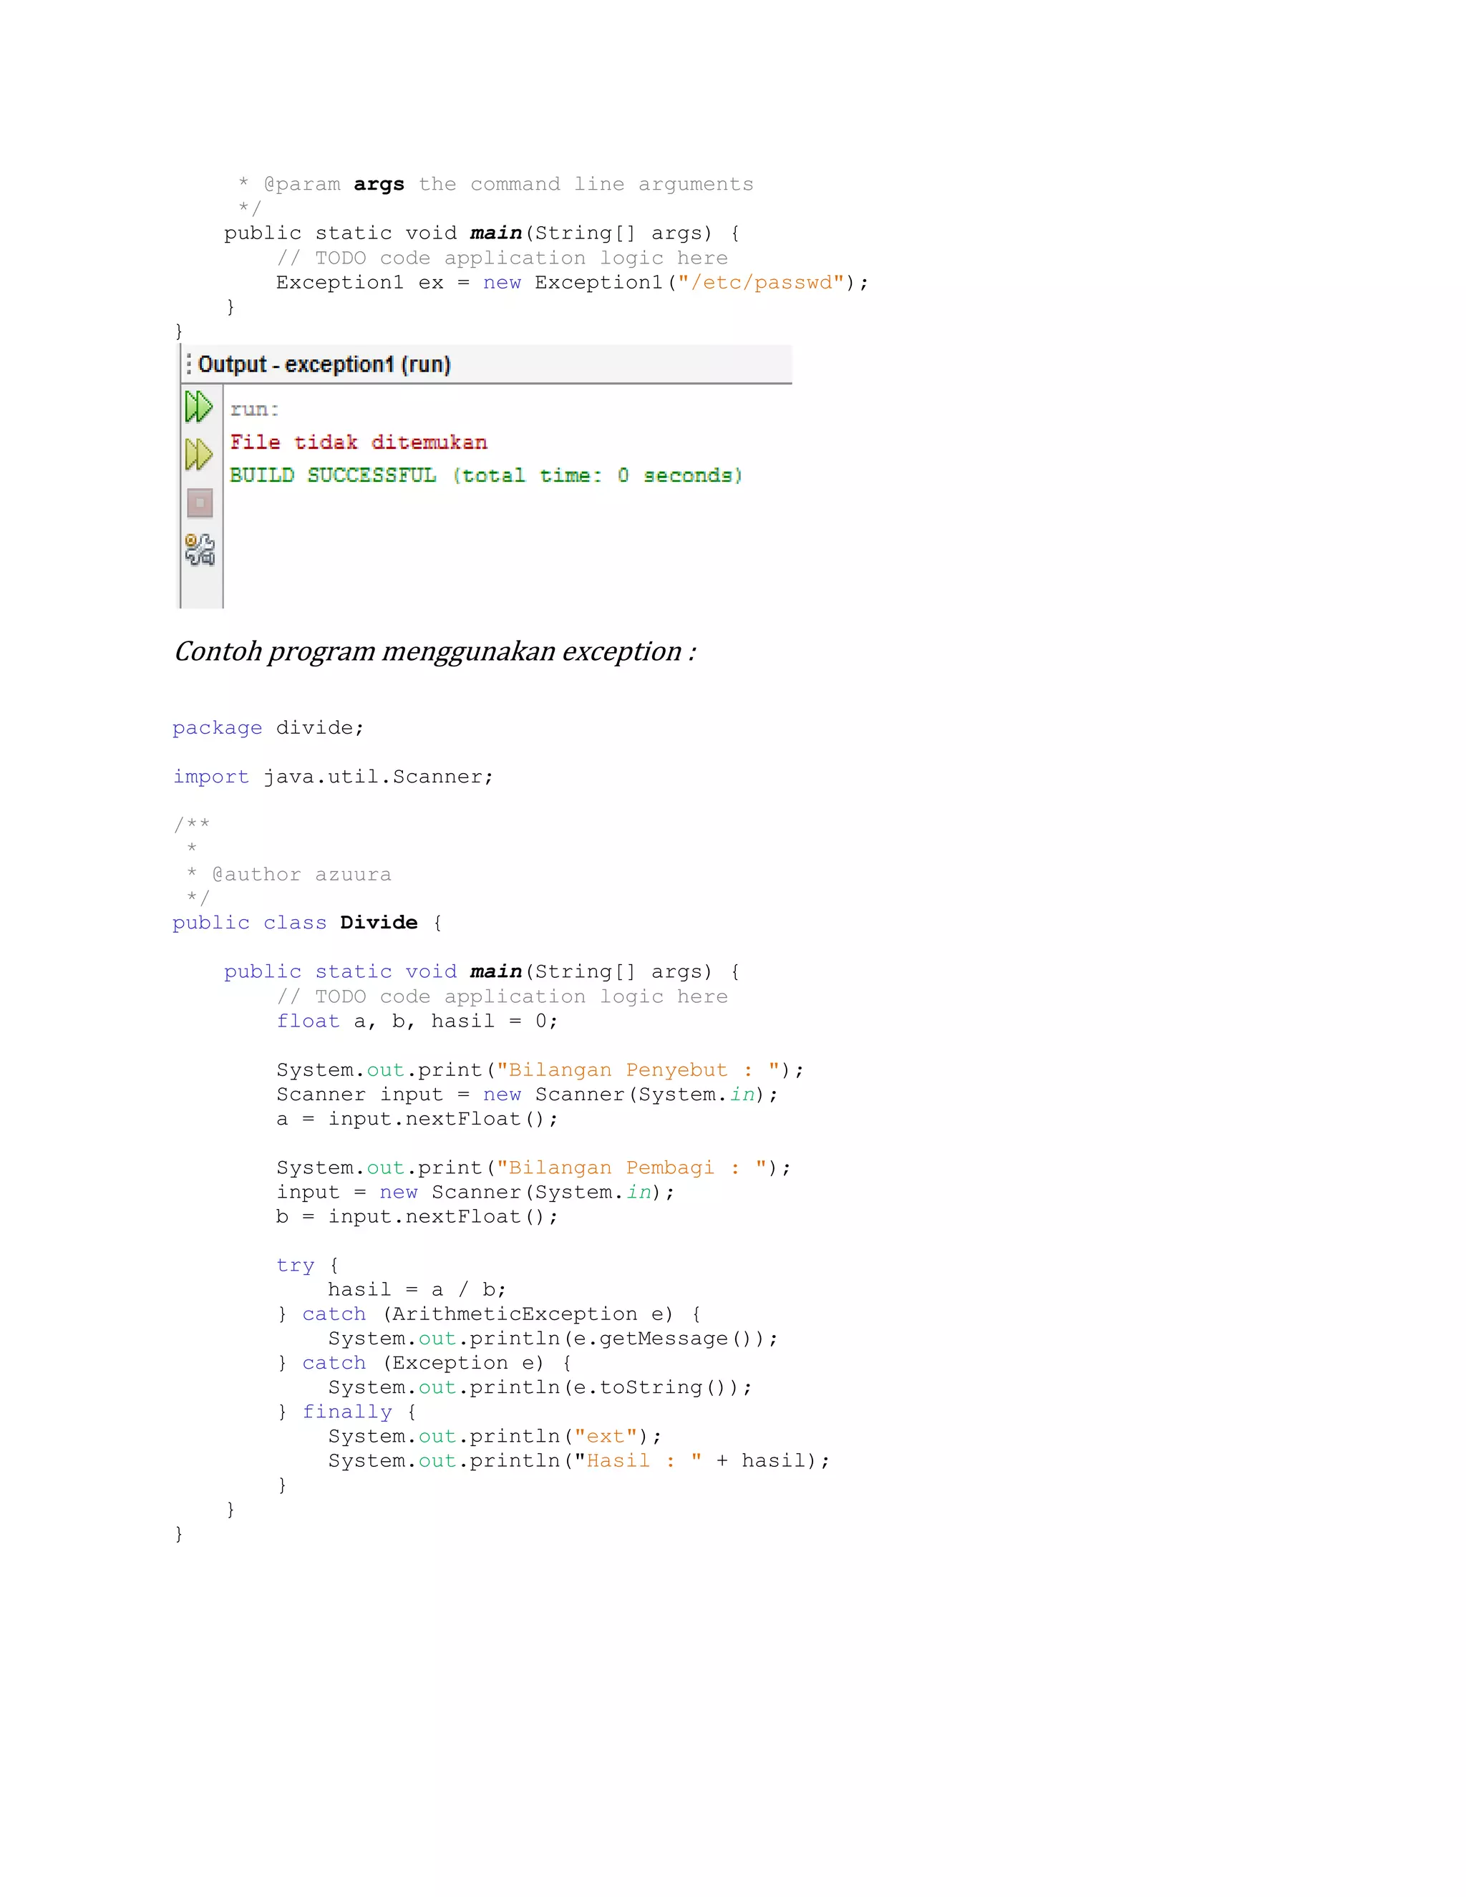Click the 'public class Divide {' line
1466x1897 pixels.
click(307, 923)
